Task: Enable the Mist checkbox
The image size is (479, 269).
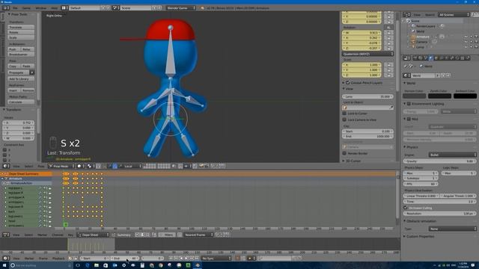Action: click(x=409, y=119)
